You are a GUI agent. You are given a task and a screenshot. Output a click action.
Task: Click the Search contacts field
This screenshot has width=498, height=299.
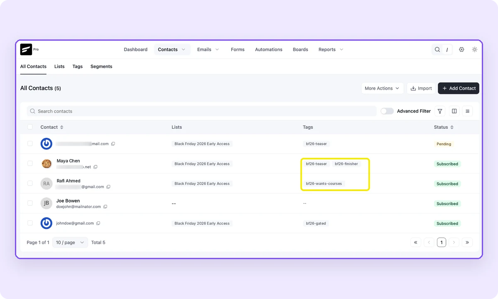[202, 111]
